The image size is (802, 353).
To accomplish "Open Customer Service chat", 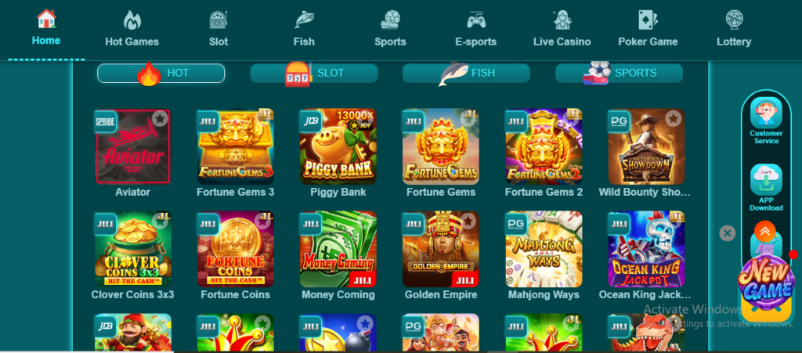I will pyautogui.click(x=766, y=121).
